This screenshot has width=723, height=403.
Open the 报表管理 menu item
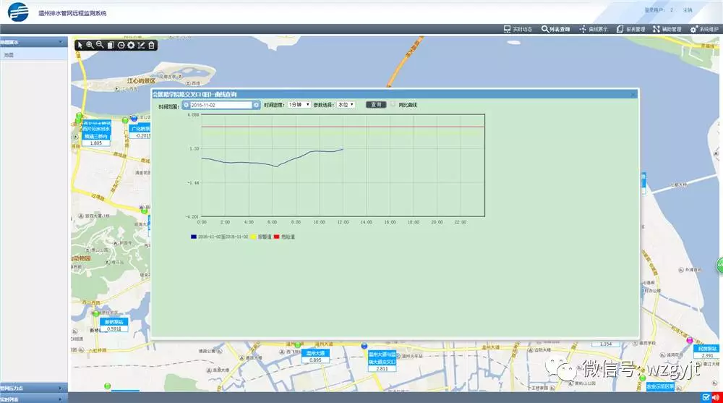[630, 29]
